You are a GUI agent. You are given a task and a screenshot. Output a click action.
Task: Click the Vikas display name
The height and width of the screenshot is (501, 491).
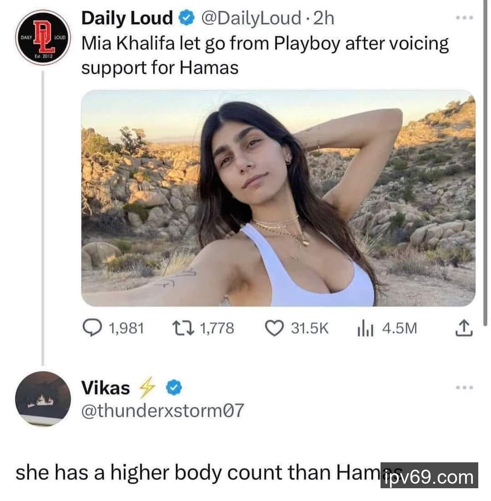click(x=105, y=388)
